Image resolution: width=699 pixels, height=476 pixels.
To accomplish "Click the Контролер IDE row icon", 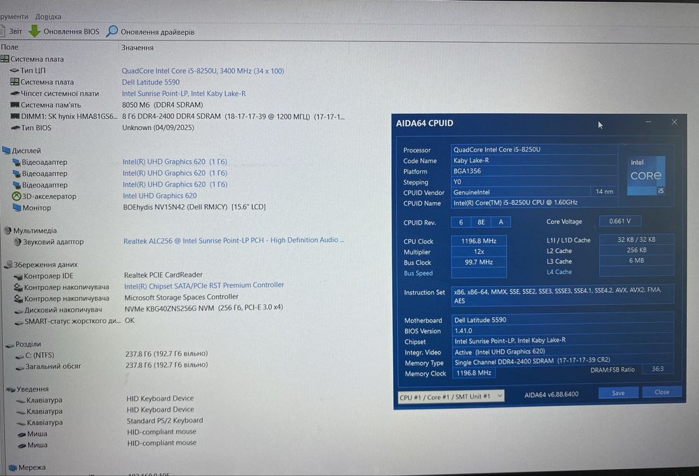I will point(18,276).
